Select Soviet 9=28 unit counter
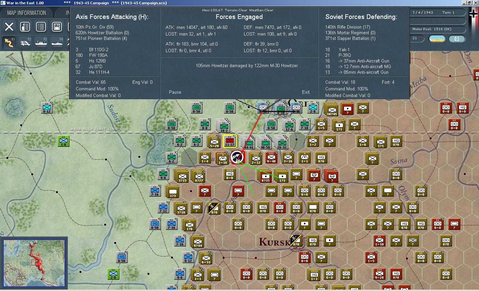Image resolution: width=479 pixels, height=291 pixels. click(x=379, y=274)
